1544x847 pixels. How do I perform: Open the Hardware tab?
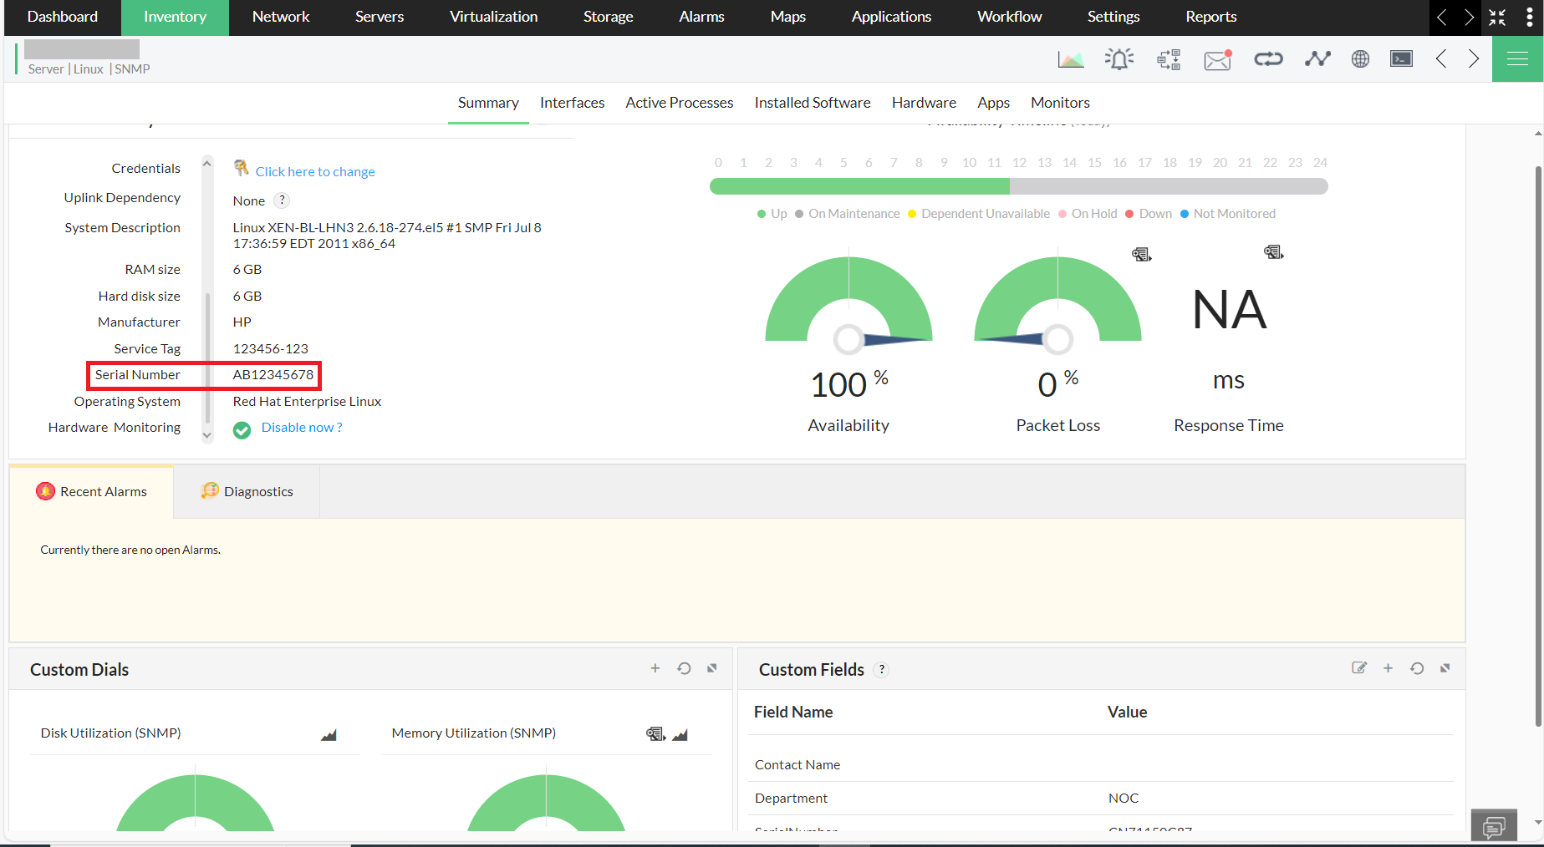pyautogui.click(x=924, y=102)
